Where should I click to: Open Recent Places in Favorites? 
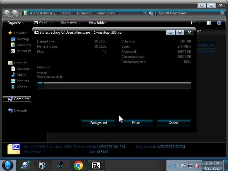tap(21, 51)
